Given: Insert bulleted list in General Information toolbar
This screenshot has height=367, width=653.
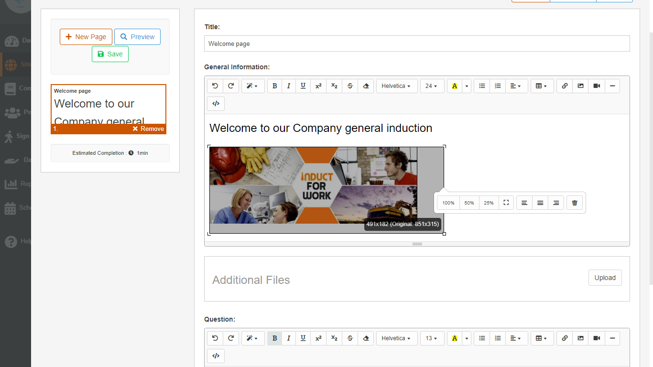Looking at the screenshot, I should pos(482,86).
